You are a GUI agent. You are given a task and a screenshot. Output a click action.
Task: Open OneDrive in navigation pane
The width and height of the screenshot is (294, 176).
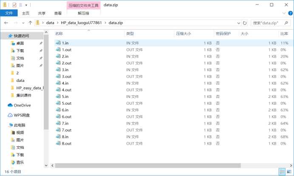click(x=22, y=105)
